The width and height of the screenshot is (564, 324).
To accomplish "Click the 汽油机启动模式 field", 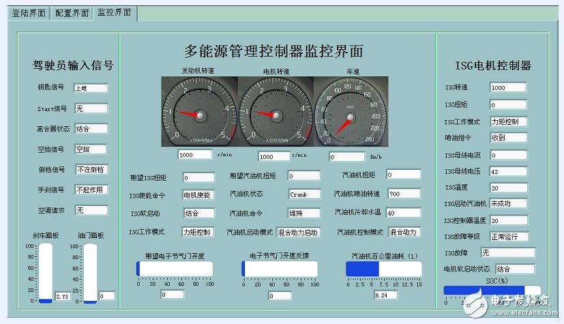I will 298,233.
